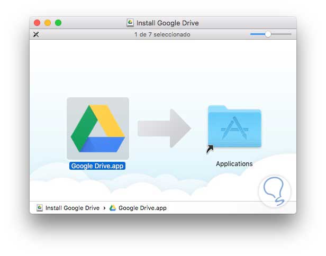This screenshot has height=256, width=326.
Task: Close the Install Google Drive window
Action: click(37, 23)
